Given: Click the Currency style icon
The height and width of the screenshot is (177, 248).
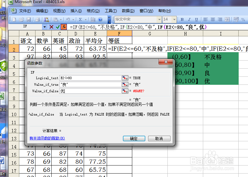Looking at the screenshot, I should tap(236, 20).
